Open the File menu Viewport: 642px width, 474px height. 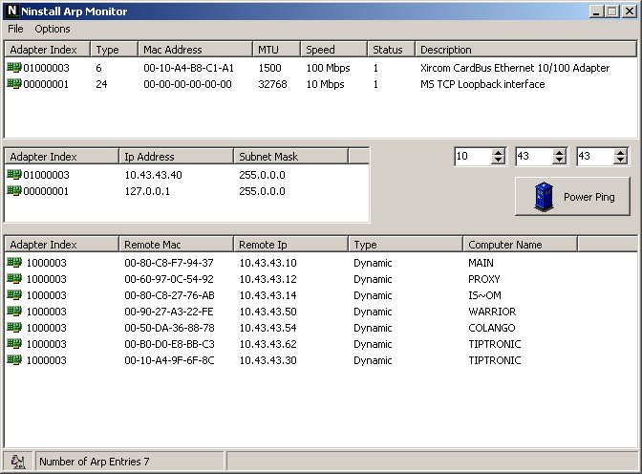pos(15,30)
